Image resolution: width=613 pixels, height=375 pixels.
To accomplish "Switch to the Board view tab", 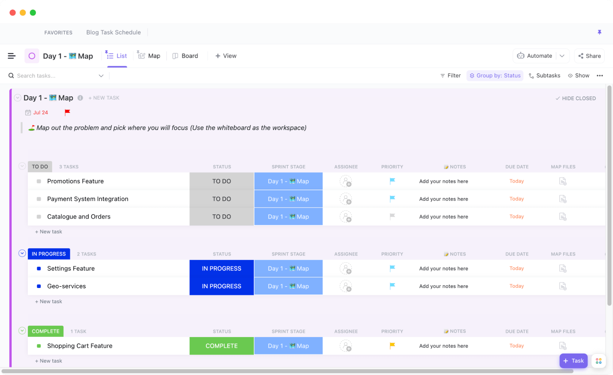I will [x=185, y=56].
